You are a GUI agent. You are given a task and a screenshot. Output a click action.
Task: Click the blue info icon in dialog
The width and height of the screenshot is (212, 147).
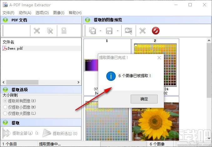pyautogui.click(x=111, y=76)
